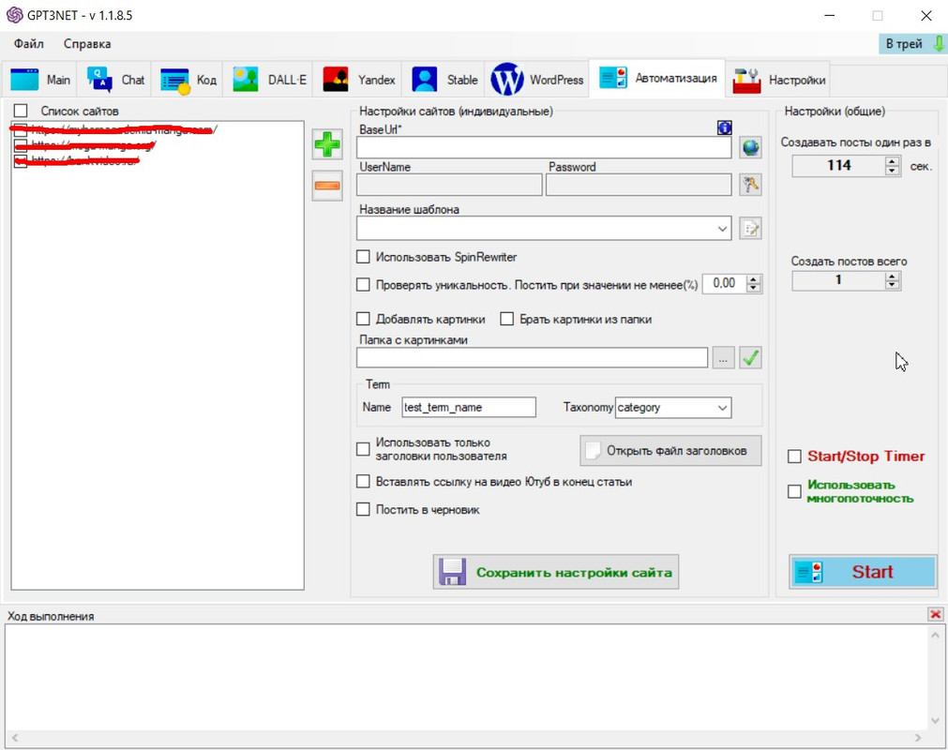Viewport: 948px width, 750px height.
Task: Click the edit template icon beside dropdown
Action: click(749, 228)
